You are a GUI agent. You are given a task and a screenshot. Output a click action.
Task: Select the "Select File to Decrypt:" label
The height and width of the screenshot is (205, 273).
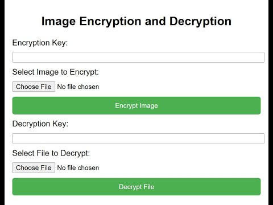pyautogui.click(x=51, y=153)
